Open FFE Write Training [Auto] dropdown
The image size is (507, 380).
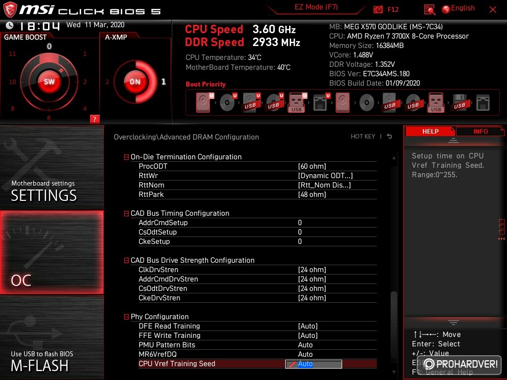(x=308, y=335)
